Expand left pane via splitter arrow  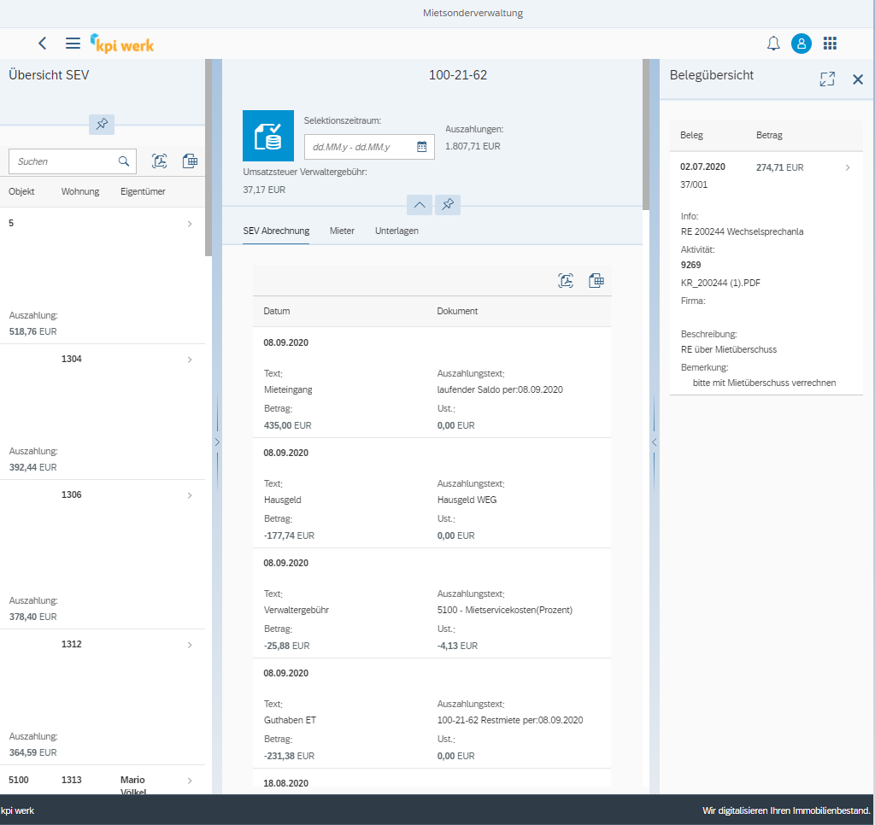[x=217, y=442]
